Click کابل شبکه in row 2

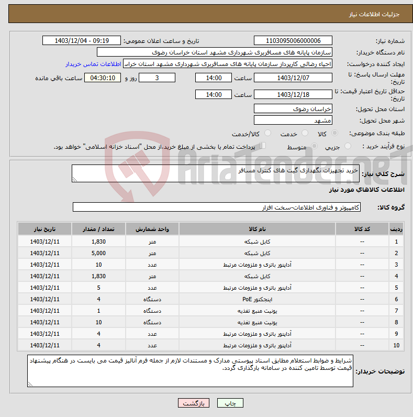pyautogui.click(x=257, y=253)
